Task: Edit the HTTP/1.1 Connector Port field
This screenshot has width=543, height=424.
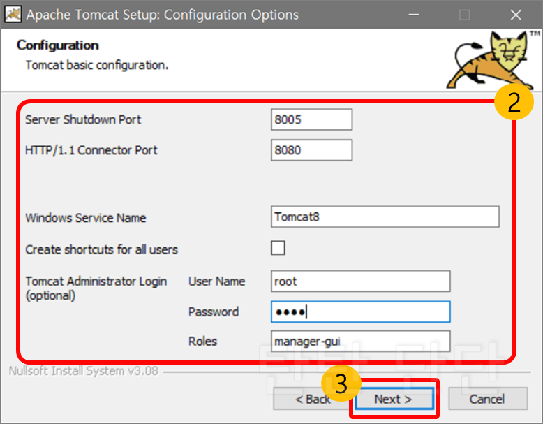Action: tap(312, 150)
